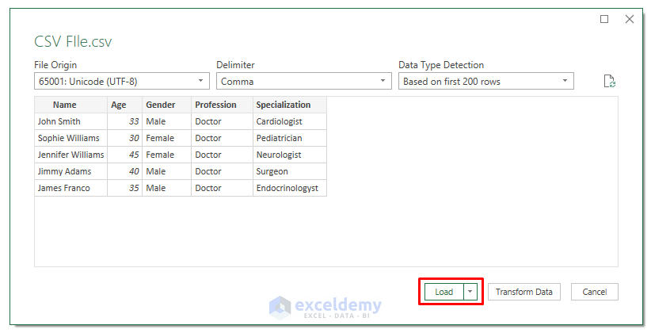Image resolution: width=651 pixels, height=333 pixels.
Task: Open the Data Type Detection dropdown
Action: coord(485,81)
